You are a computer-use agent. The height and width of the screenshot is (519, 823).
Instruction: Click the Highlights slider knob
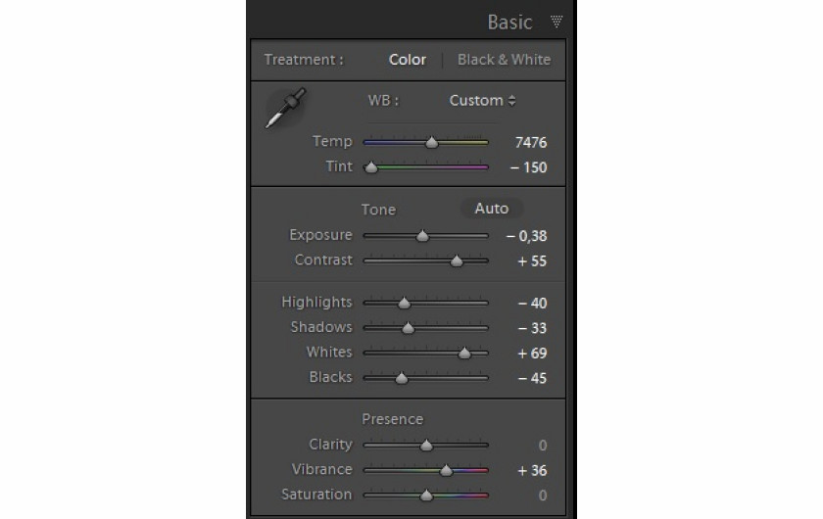(x=404, y=304)
